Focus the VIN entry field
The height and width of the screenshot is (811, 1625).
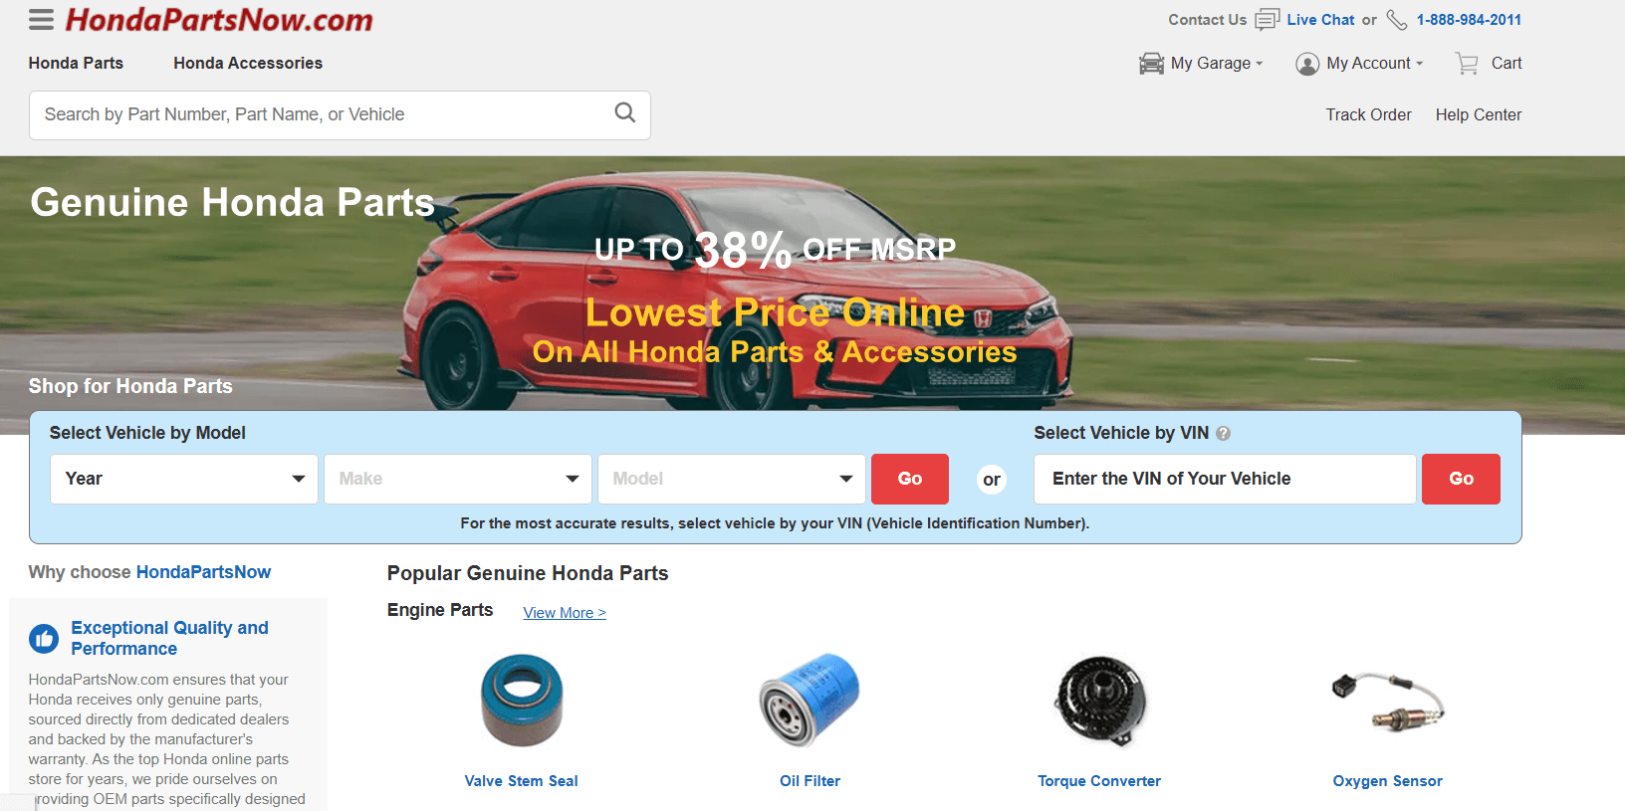click(1225, 479)
